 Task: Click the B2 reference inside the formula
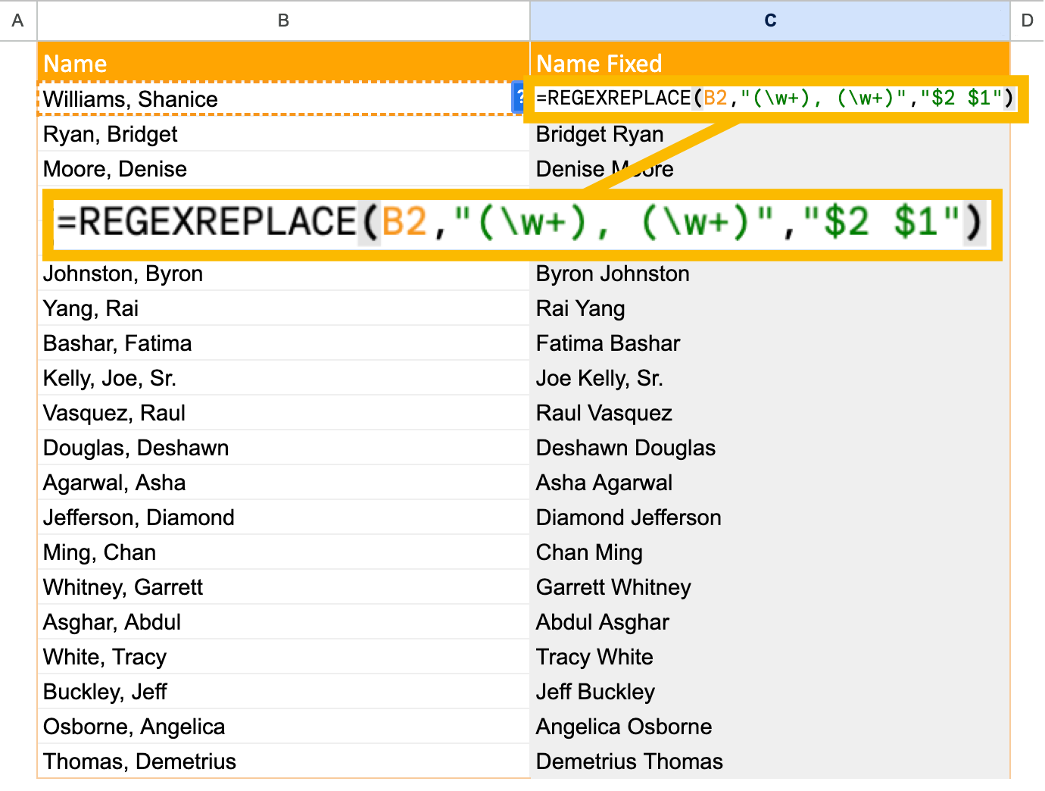[404, 224]
